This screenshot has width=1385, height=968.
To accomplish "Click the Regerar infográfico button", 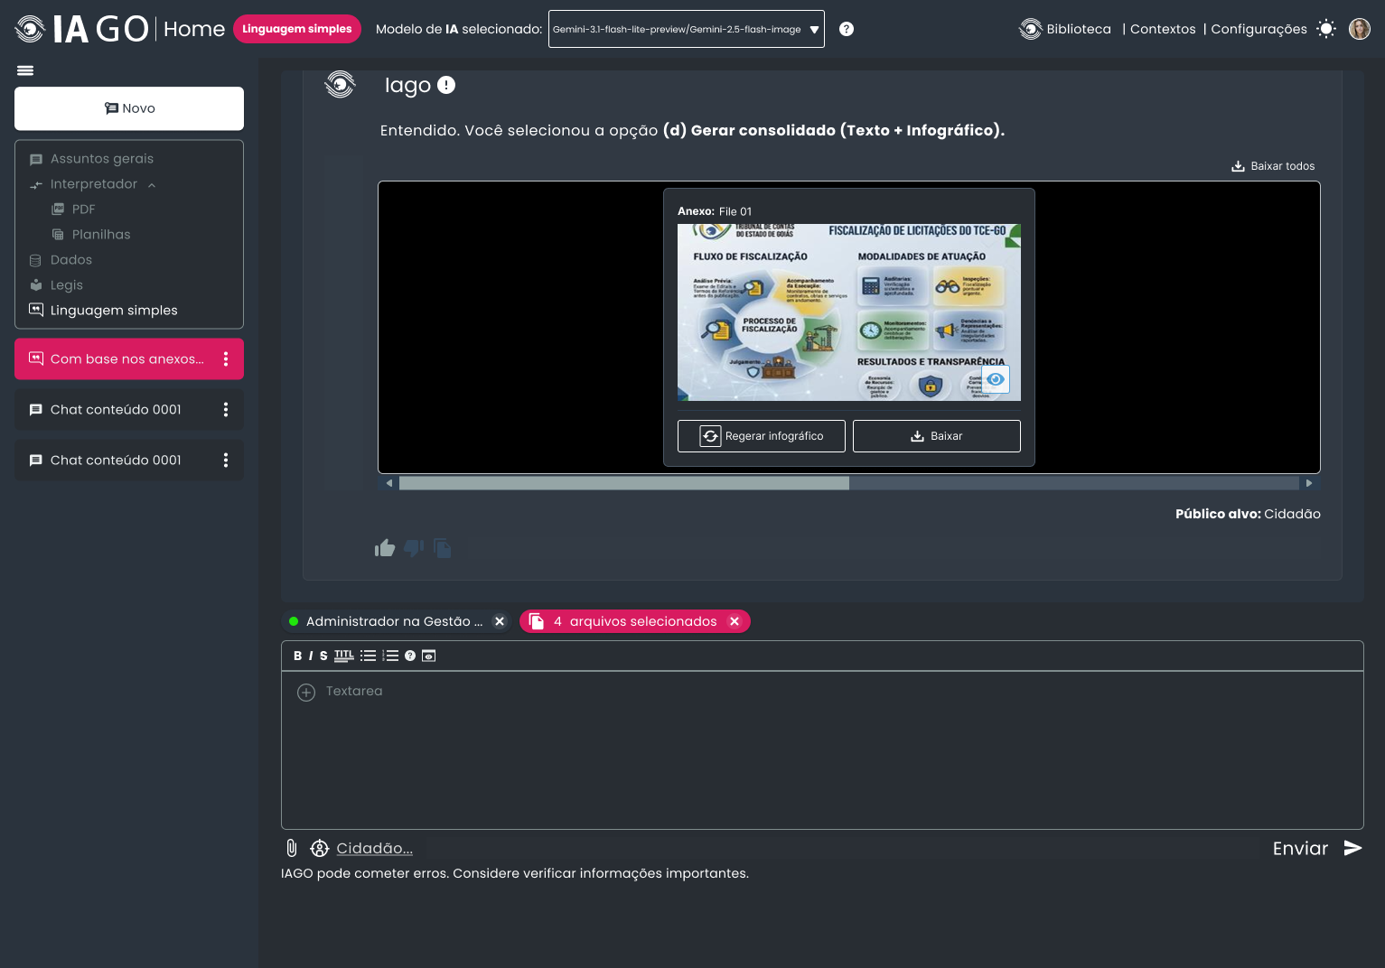I will [762, 436].
